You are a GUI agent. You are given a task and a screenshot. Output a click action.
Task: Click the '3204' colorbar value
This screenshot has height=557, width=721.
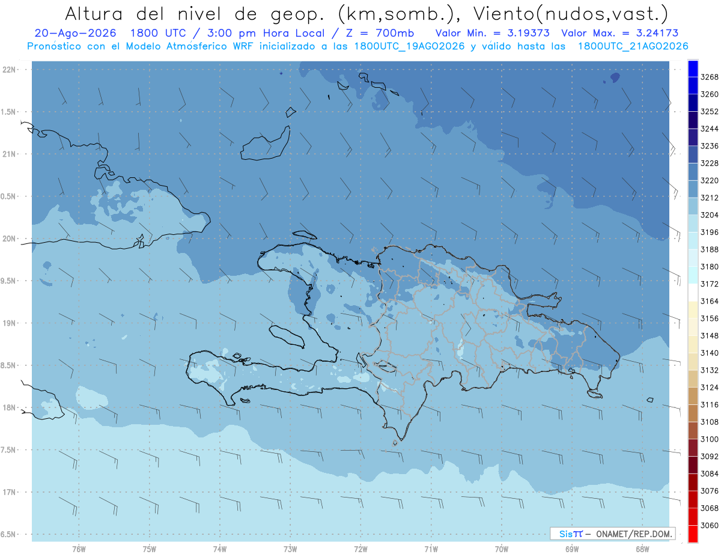click(x=710, y=215)
